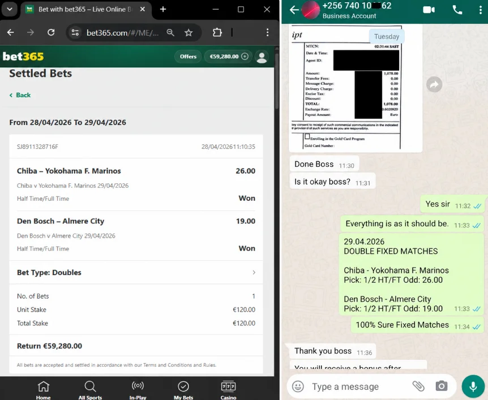Select the DOUBLE FIXED MATCHES message
This screenshot has width=488, height=400.
(412, 275)
